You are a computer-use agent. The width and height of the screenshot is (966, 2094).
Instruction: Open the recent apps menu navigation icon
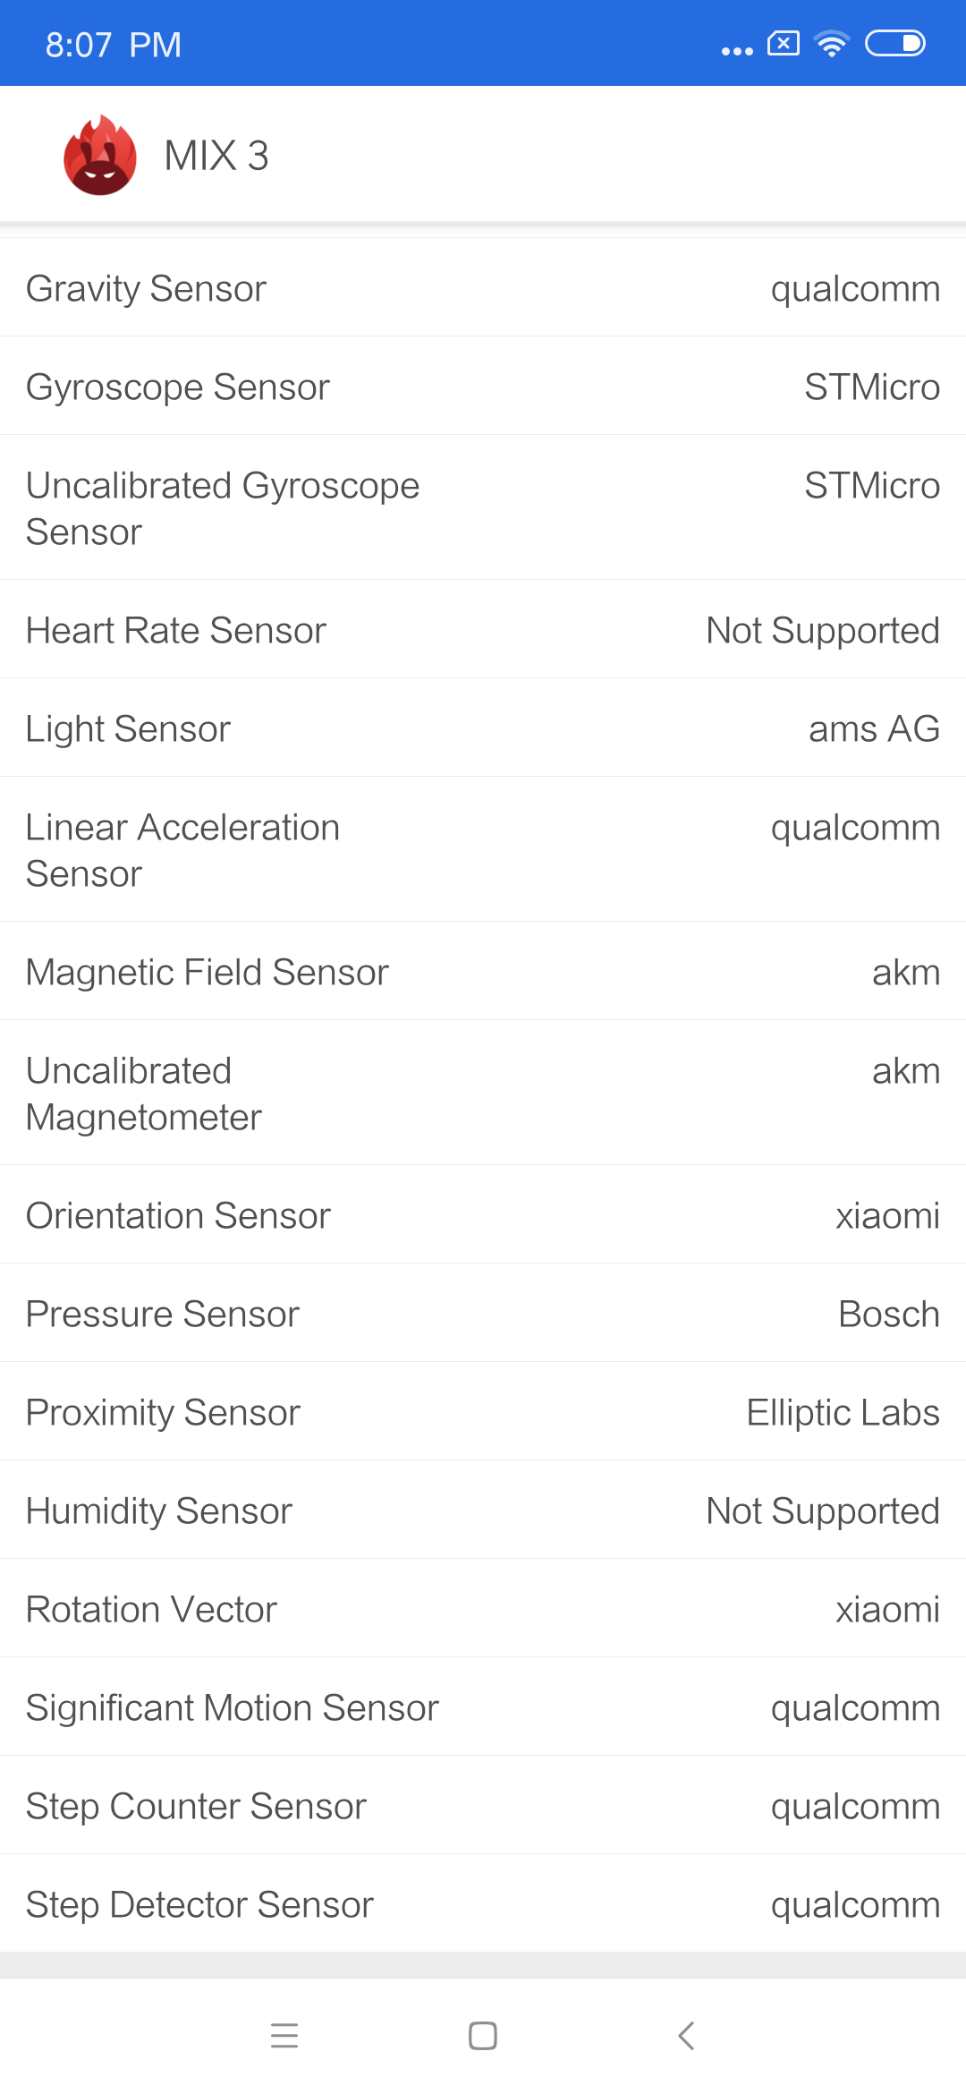point(284,2036)
